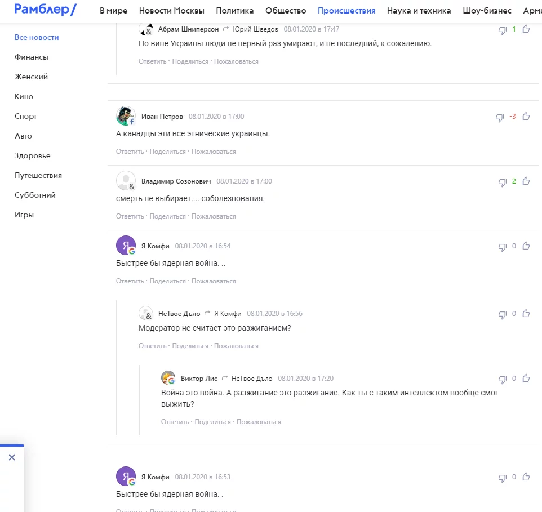Open the Наука и техника section
Image resolution: width=542 pixels, height=512 pixels.
(x=419, y=11)
